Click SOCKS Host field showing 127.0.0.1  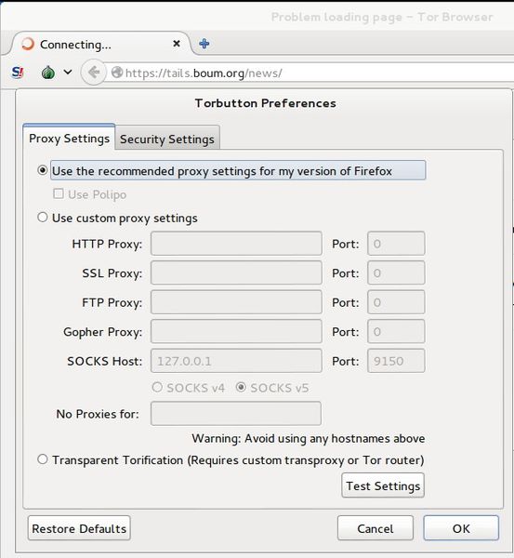pyautogui.click(x=236, y=361)
